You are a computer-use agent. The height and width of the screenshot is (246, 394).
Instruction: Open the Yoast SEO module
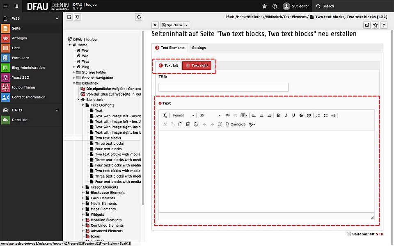[31, 77]
